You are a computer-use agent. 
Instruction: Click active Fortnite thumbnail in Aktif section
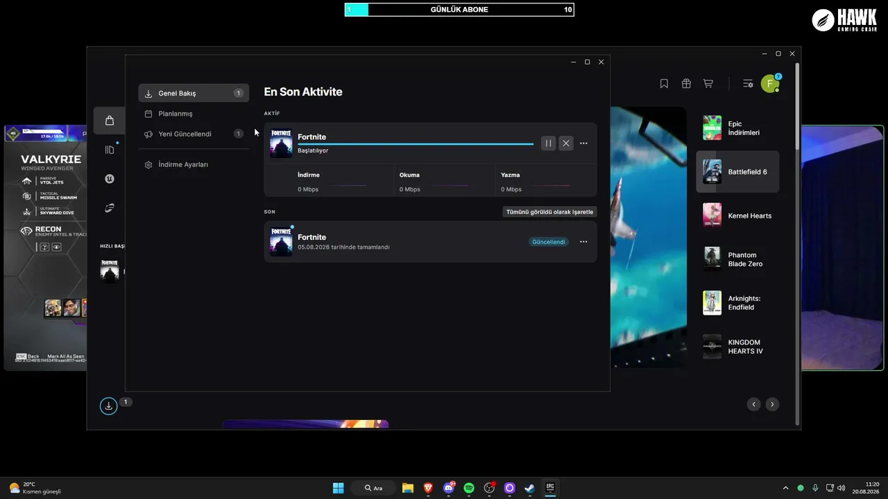click(281, 143)
